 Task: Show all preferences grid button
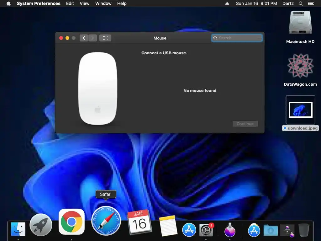(105, 38)
